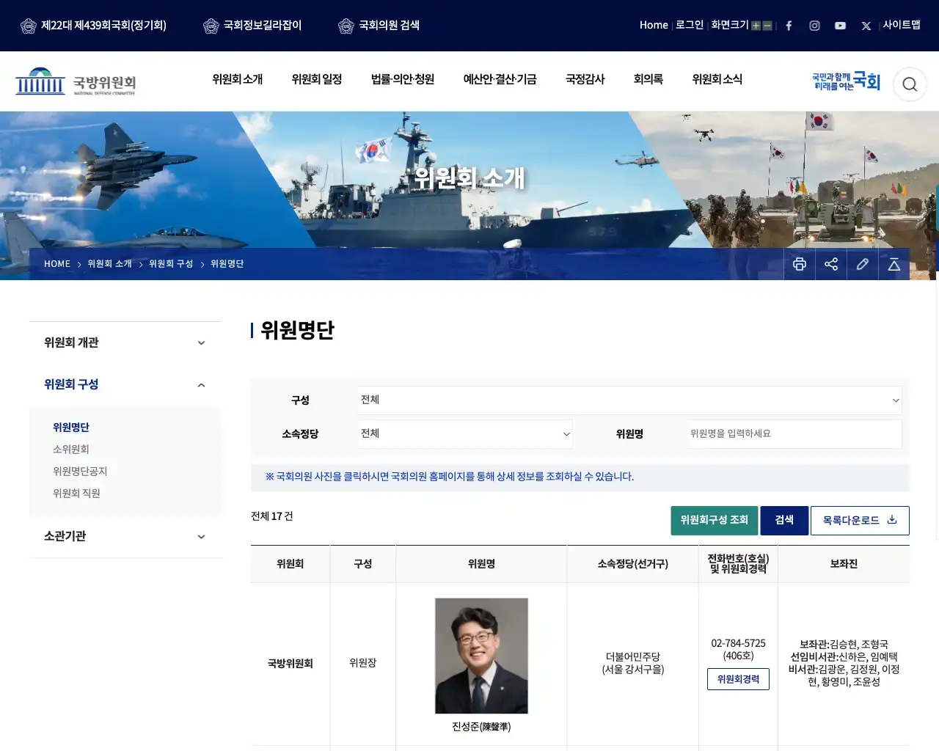
Task: Click the photo of 진성준
Action: 481,656
